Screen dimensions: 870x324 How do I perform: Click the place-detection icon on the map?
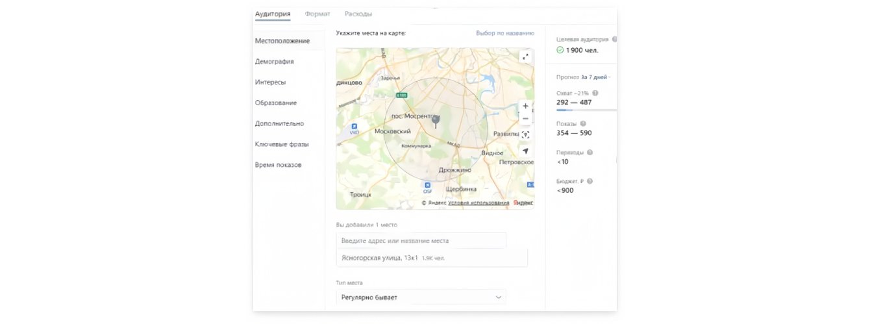[x=525, y=135]
